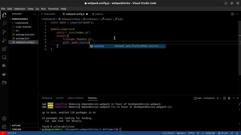Open the Search view icon
Screen dimensions: 241x135
point(4,23)
